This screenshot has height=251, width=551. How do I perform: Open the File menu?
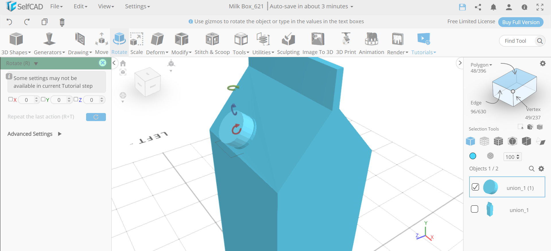point(56,6)
